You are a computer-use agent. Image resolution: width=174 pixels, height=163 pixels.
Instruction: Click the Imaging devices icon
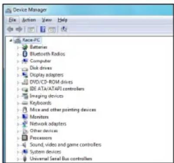point(25,96)
